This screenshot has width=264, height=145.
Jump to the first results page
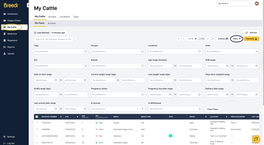pos(178,39)
